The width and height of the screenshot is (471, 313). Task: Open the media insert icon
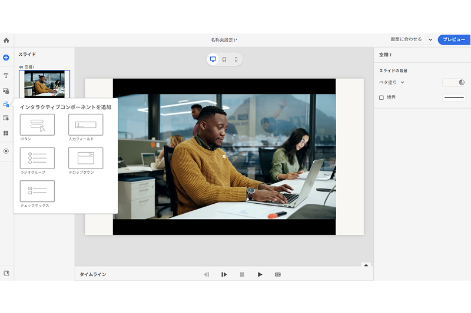[x=6, y=91]
